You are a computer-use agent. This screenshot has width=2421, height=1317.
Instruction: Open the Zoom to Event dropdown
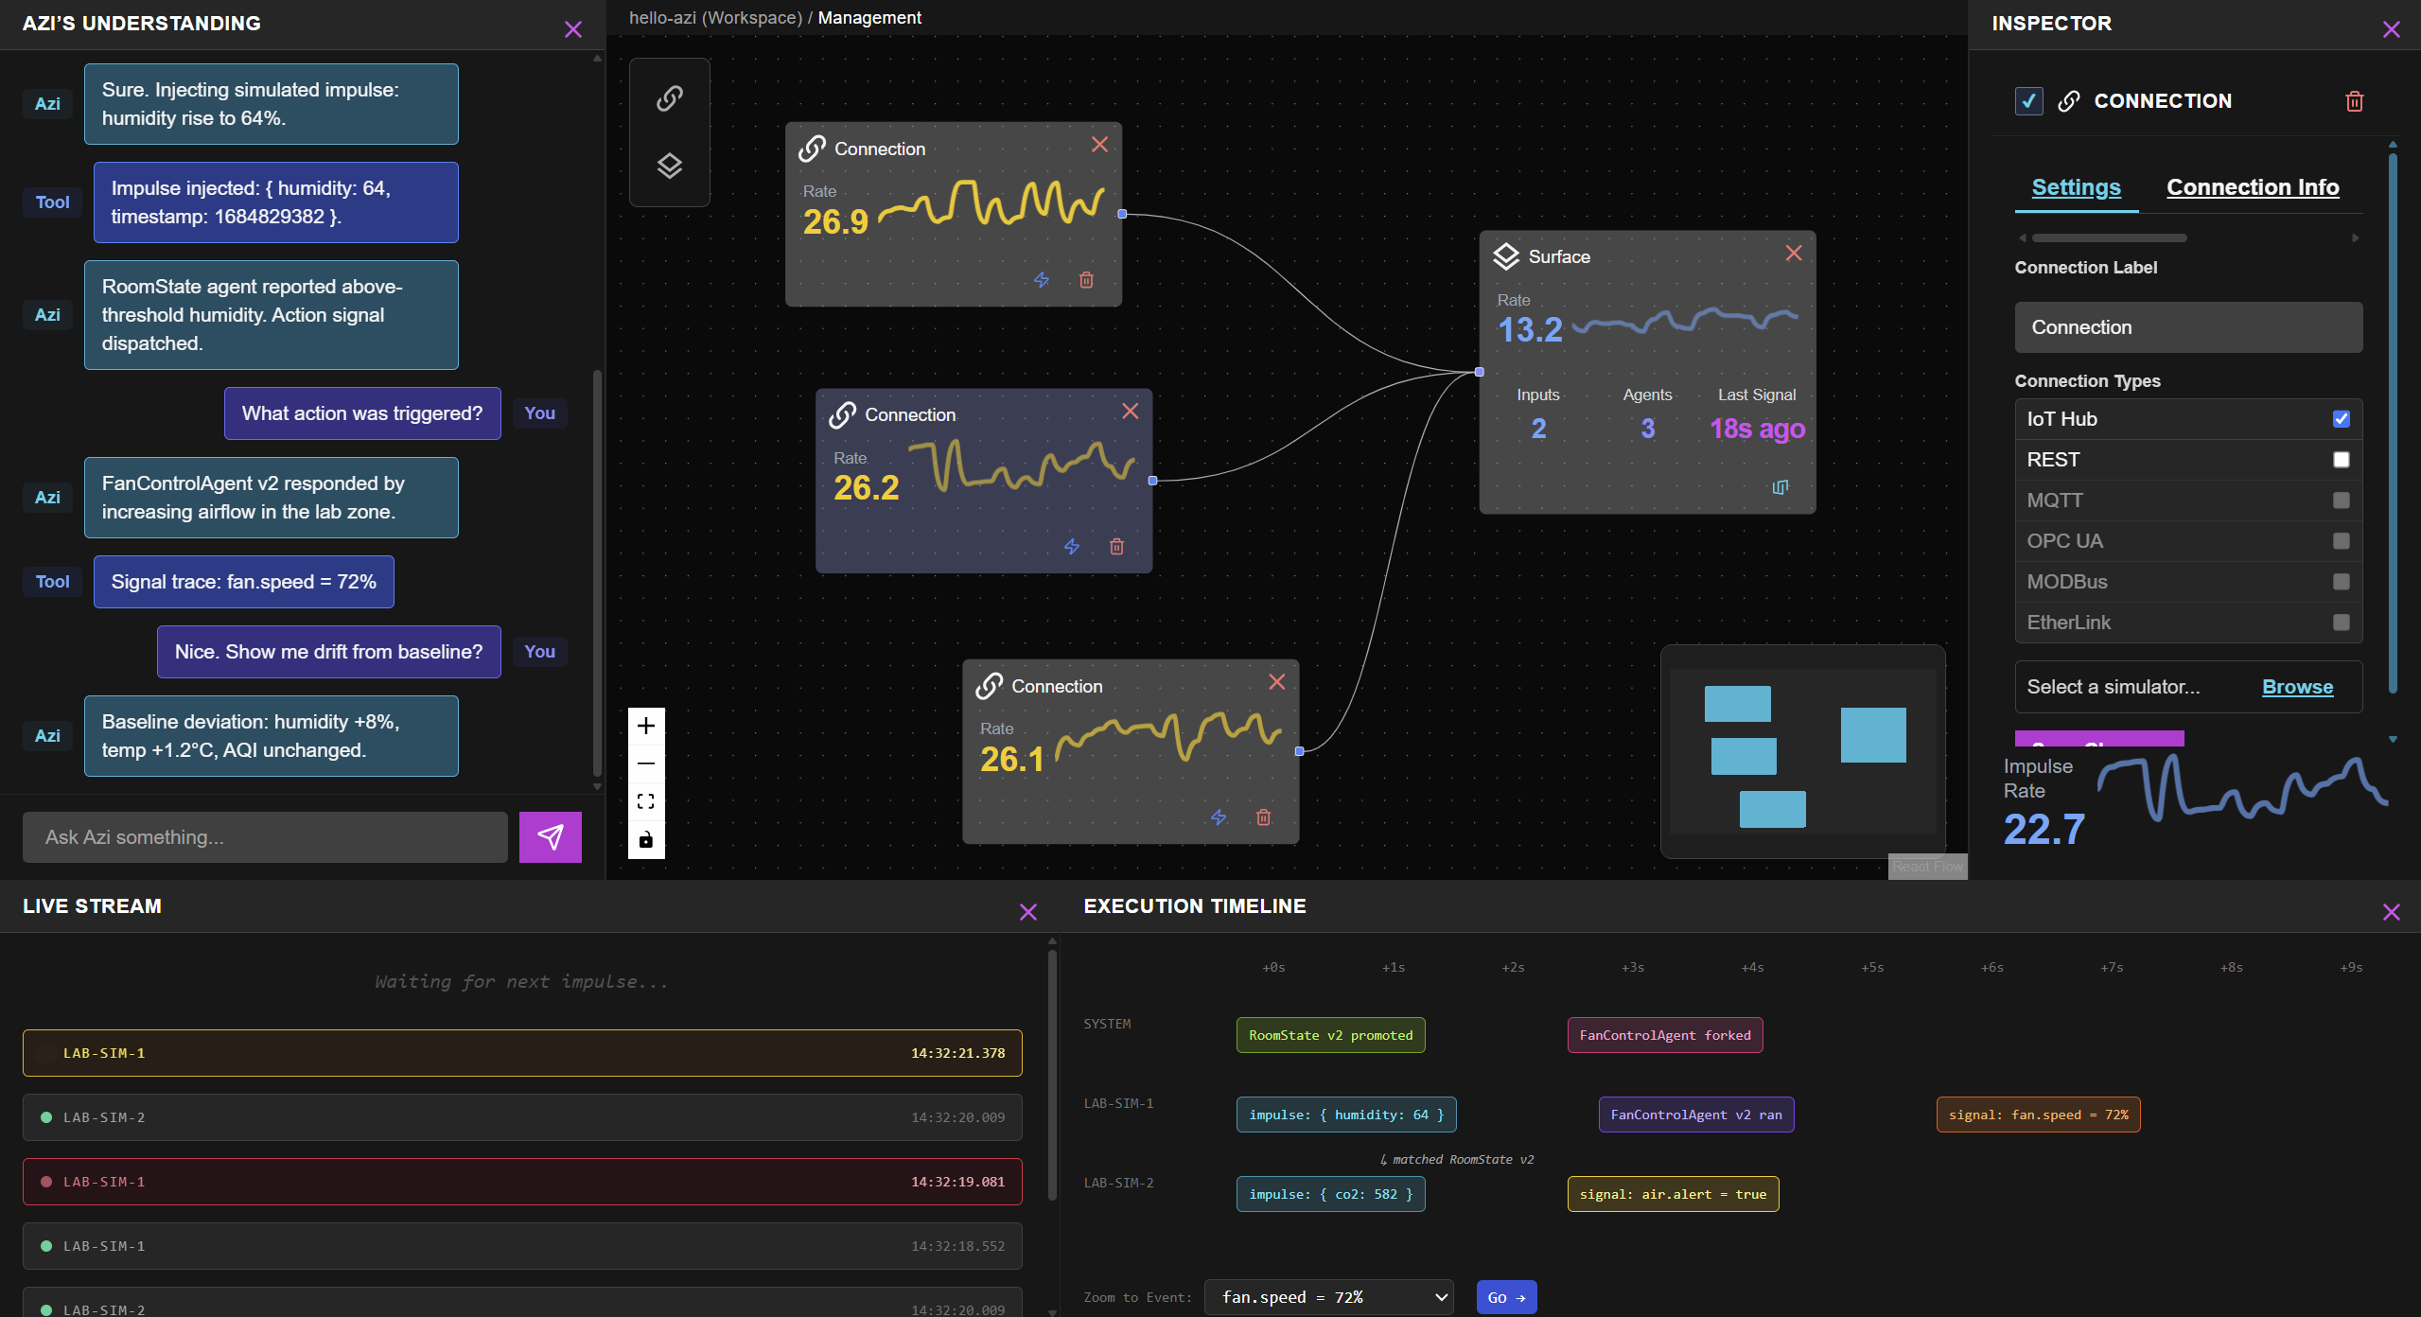[x=1329, y=1297]
